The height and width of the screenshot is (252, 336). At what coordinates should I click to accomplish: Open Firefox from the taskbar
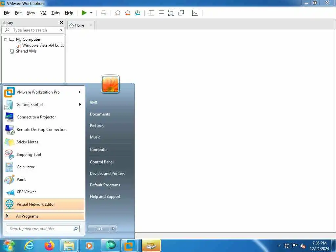pyautogui.click(x=49, y=245)
